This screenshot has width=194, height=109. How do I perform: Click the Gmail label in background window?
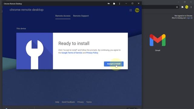click(x=158, y=51)
